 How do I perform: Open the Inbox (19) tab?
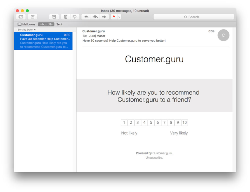46,24
